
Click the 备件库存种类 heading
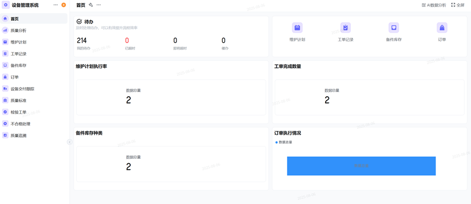coord(89,133)
